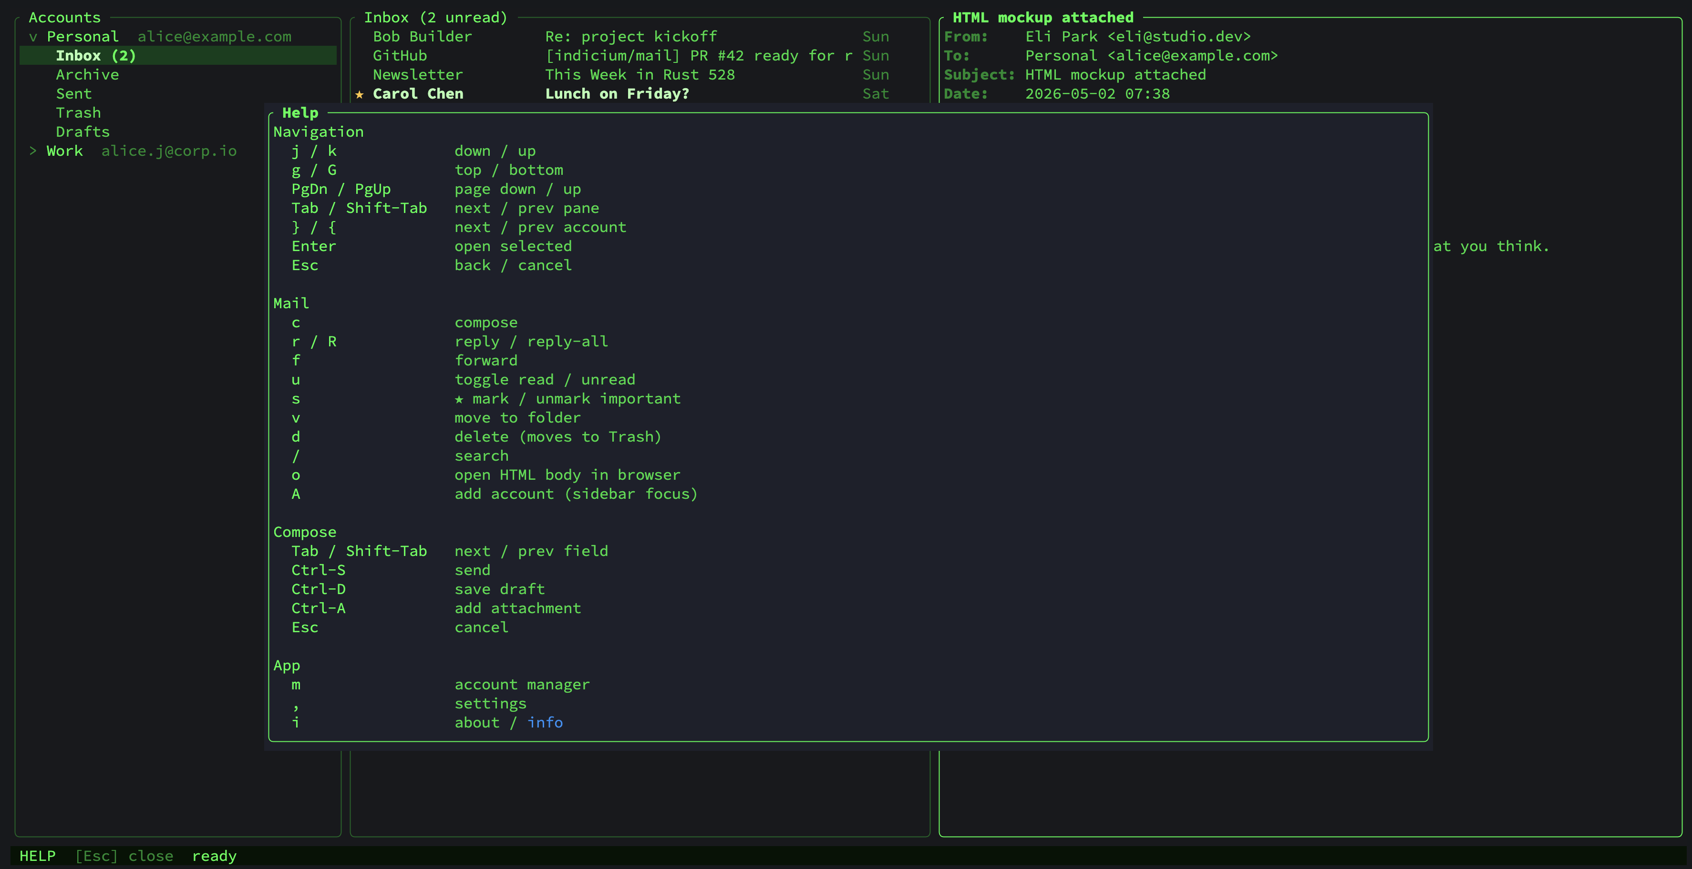
Task: Click the To address alice@example.com in preview
Action: coord(1152,56)
